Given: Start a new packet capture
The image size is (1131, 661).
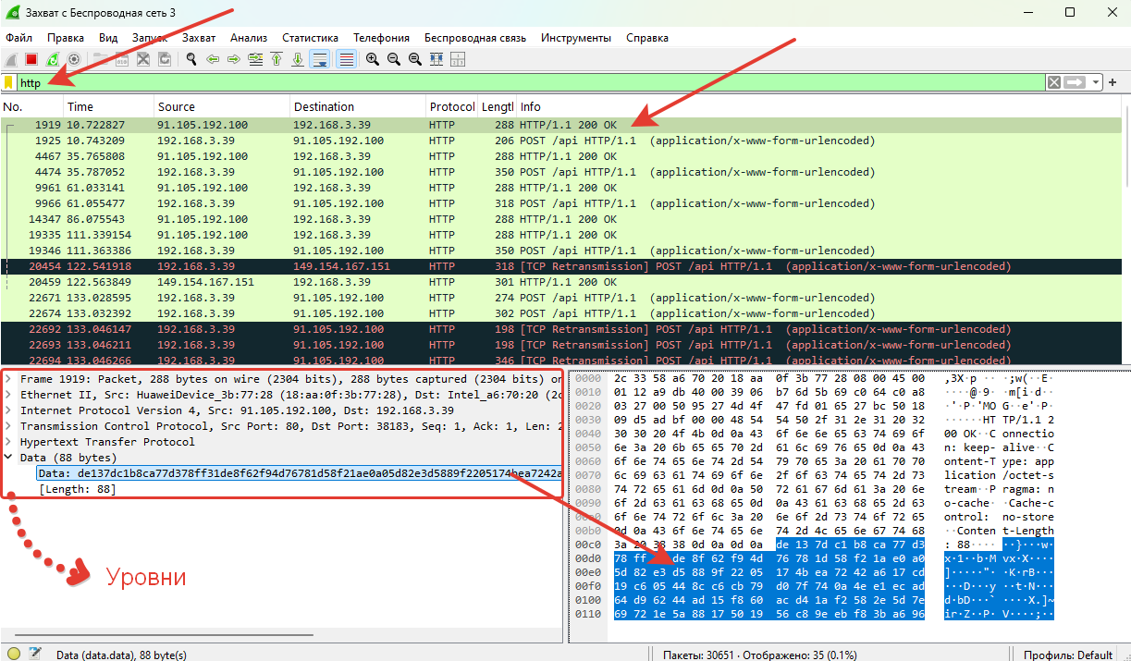Looking at the screenshot, I should click(10, 59).
